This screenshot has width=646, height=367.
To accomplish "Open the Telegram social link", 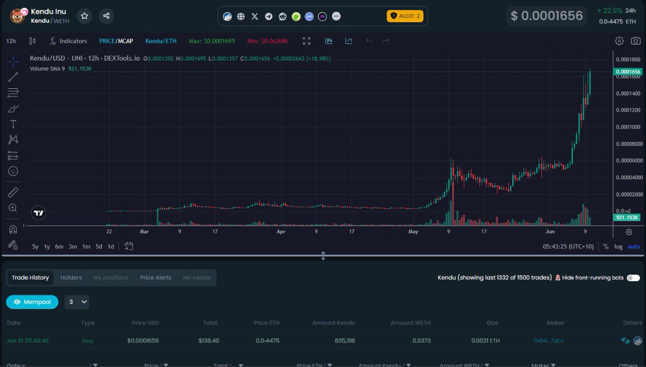I will (269, 16).
